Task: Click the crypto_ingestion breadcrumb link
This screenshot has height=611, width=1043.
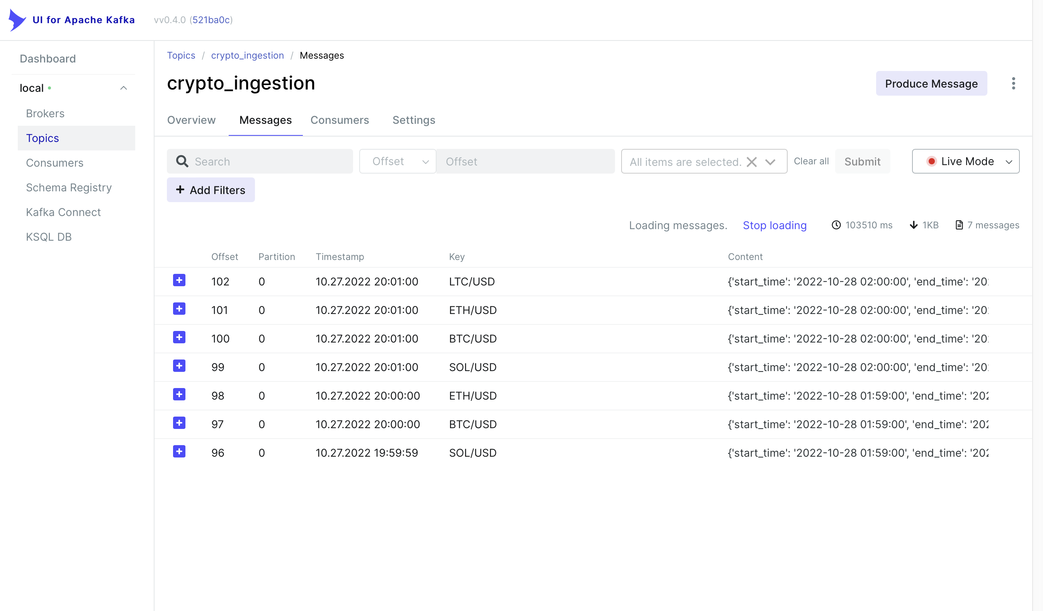Action: click(247, 56)
